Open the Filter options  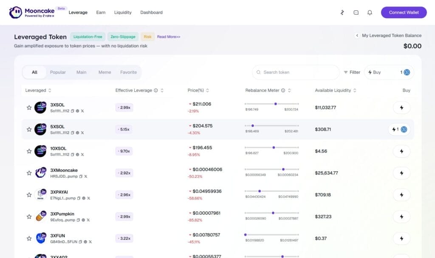point(352,72)
